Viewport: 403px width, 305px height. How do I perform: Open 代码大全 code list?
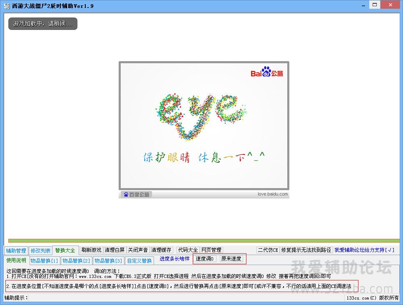pyautogui.click(x=188, y=250)
